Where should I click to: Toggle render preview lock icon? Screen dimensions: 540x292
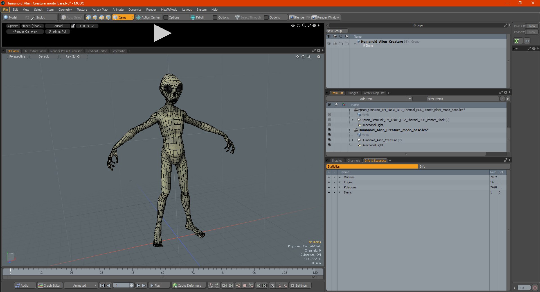[73, 26]
